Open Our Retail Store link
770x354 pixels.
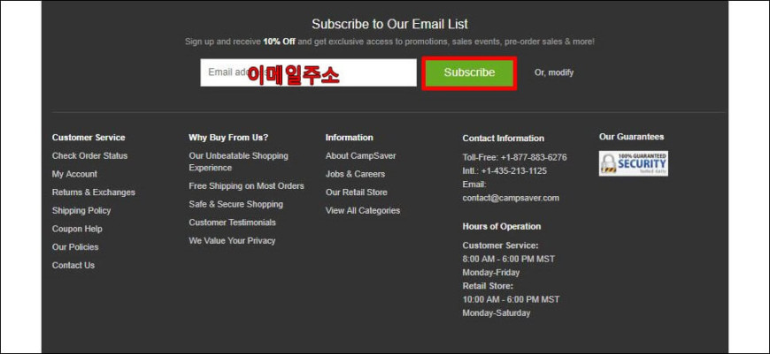(356, 192)
